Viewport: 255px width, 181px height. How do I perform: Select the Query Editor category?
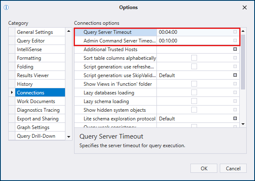(31, 41)
